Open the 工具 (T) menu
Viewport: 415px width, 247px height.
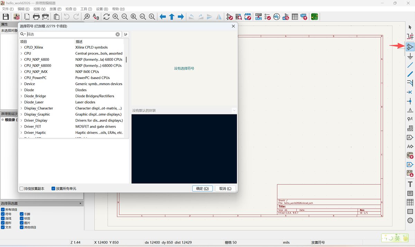tap(86, 9)
